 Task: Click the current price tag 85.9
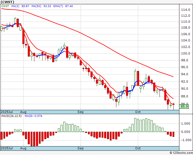coord(184,106)
